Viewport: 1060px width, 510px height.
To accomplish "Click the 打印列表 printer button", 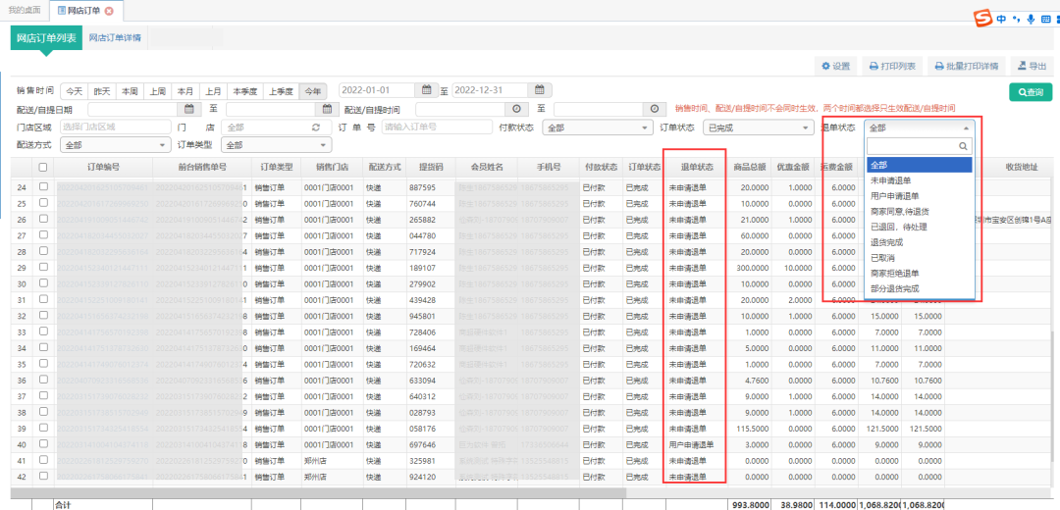I will click(891, 67).
